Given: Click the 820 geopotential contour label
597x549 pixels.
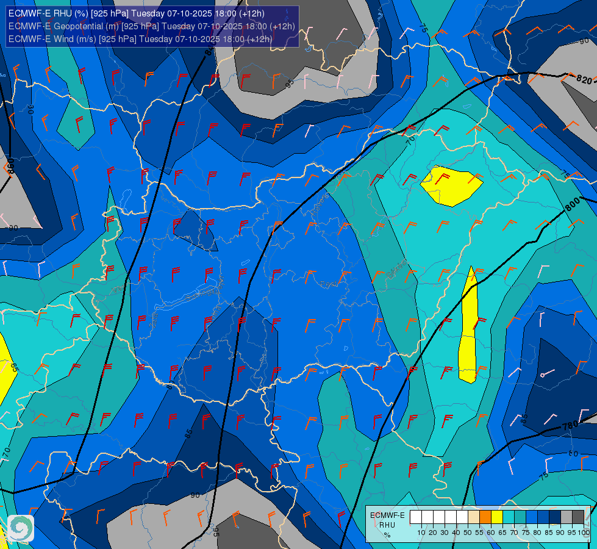Looking at the screenshot, I should tap(584, 79).
